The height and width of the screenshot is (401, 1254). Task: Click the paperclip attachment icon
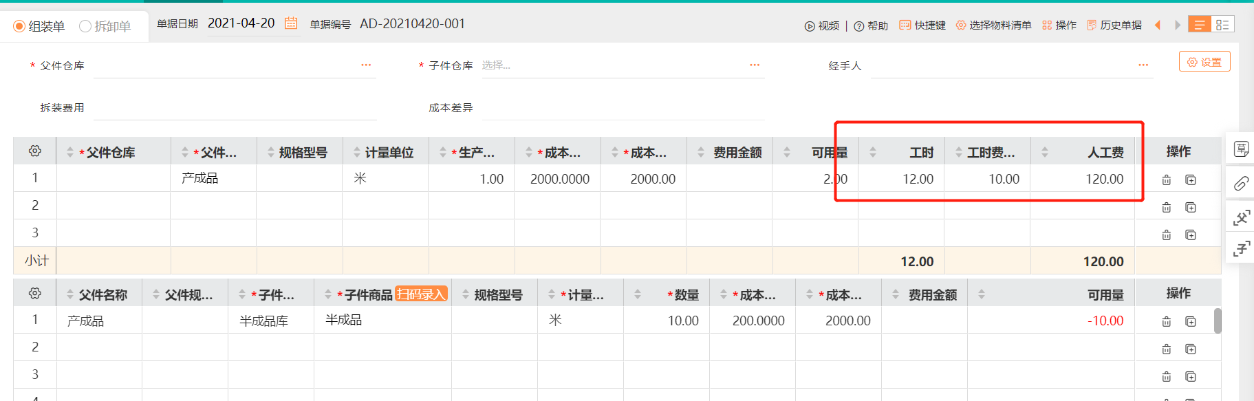coord(1241,184)
